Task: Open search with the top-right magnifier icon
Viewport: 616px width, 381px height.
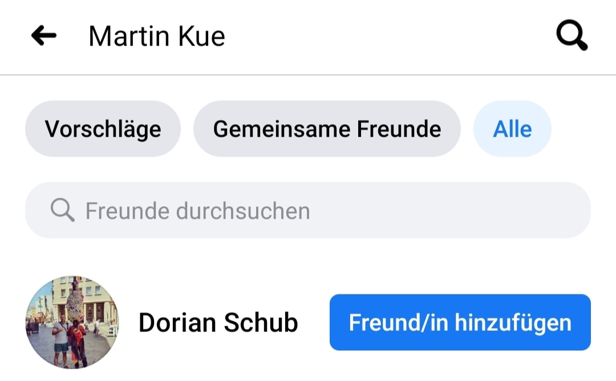Action: [572, 36]
